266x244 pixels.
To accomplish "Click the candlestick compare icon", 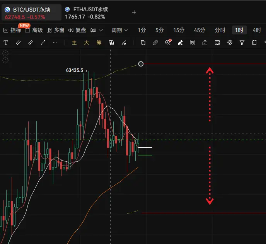I will 193,43.
